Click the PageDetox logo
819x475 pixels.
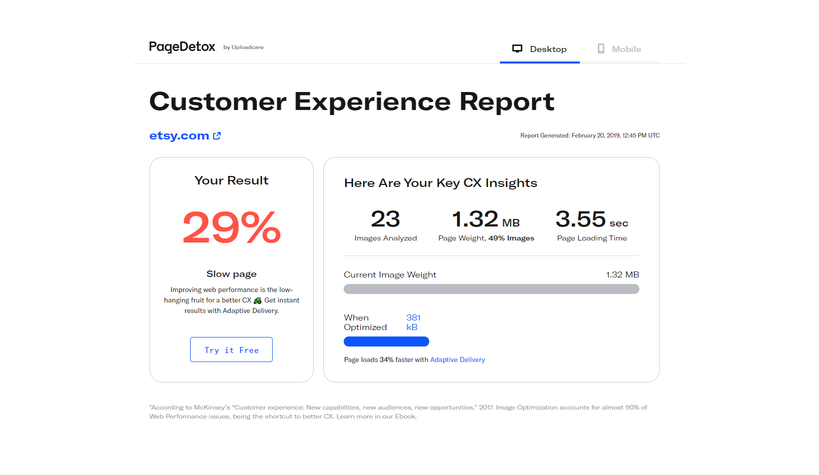(182, 46)
